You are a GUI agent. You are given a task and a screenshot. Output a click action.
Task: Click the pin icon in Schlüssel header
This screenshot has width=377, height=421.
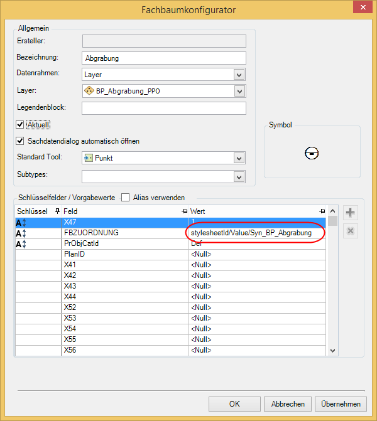click(x=58, y=211)
